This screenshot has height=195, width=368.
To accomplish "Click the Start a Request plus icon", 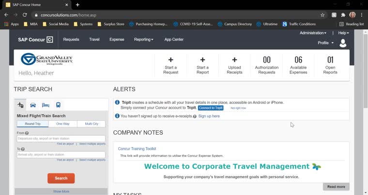I will [x=170, y=60].
